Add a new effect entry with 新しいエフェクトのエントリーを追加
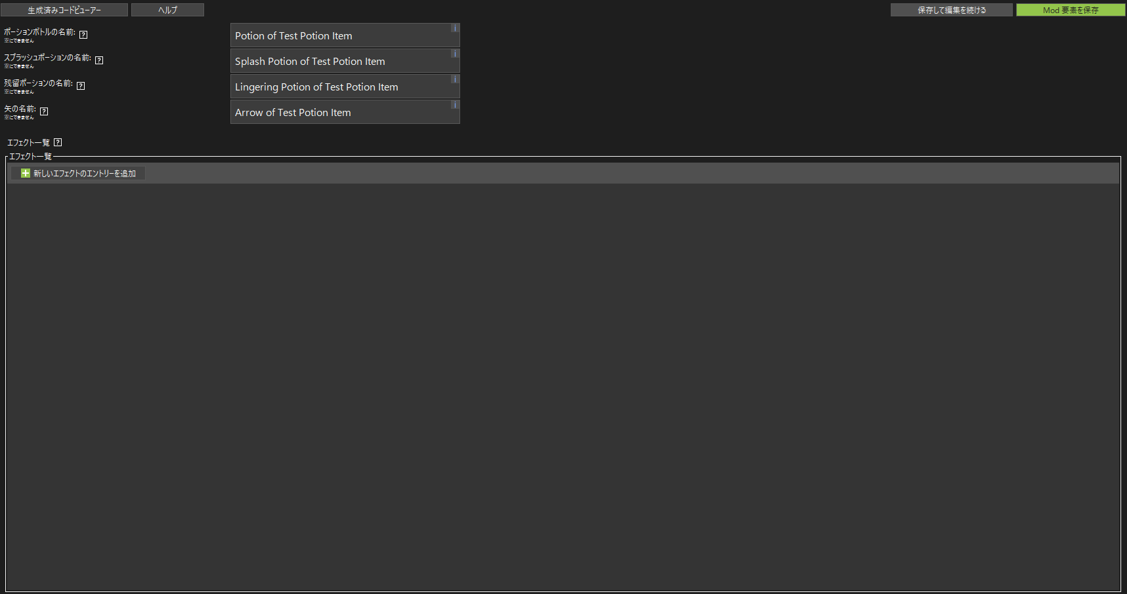 [x=78, y=173]
